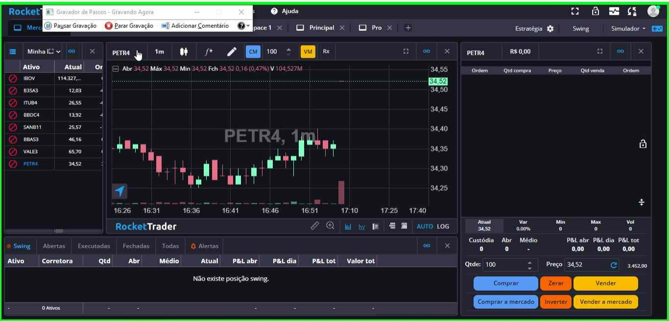669x321 pixels.
Task: Click the sync lock icon beside the avatar
Action: pyautogui.click(x=632, y=11)
